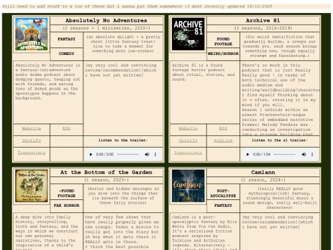Click '(2 seasons + 1 miniseries, 2020-)' text
The image size is (333, 250).
tap(107, 28)
